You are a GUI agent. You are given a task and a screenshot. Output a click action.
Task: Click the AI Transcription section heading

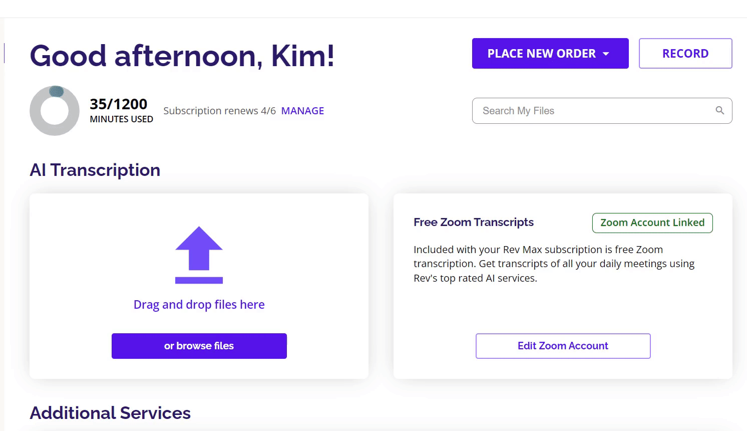tap(95, 170)
